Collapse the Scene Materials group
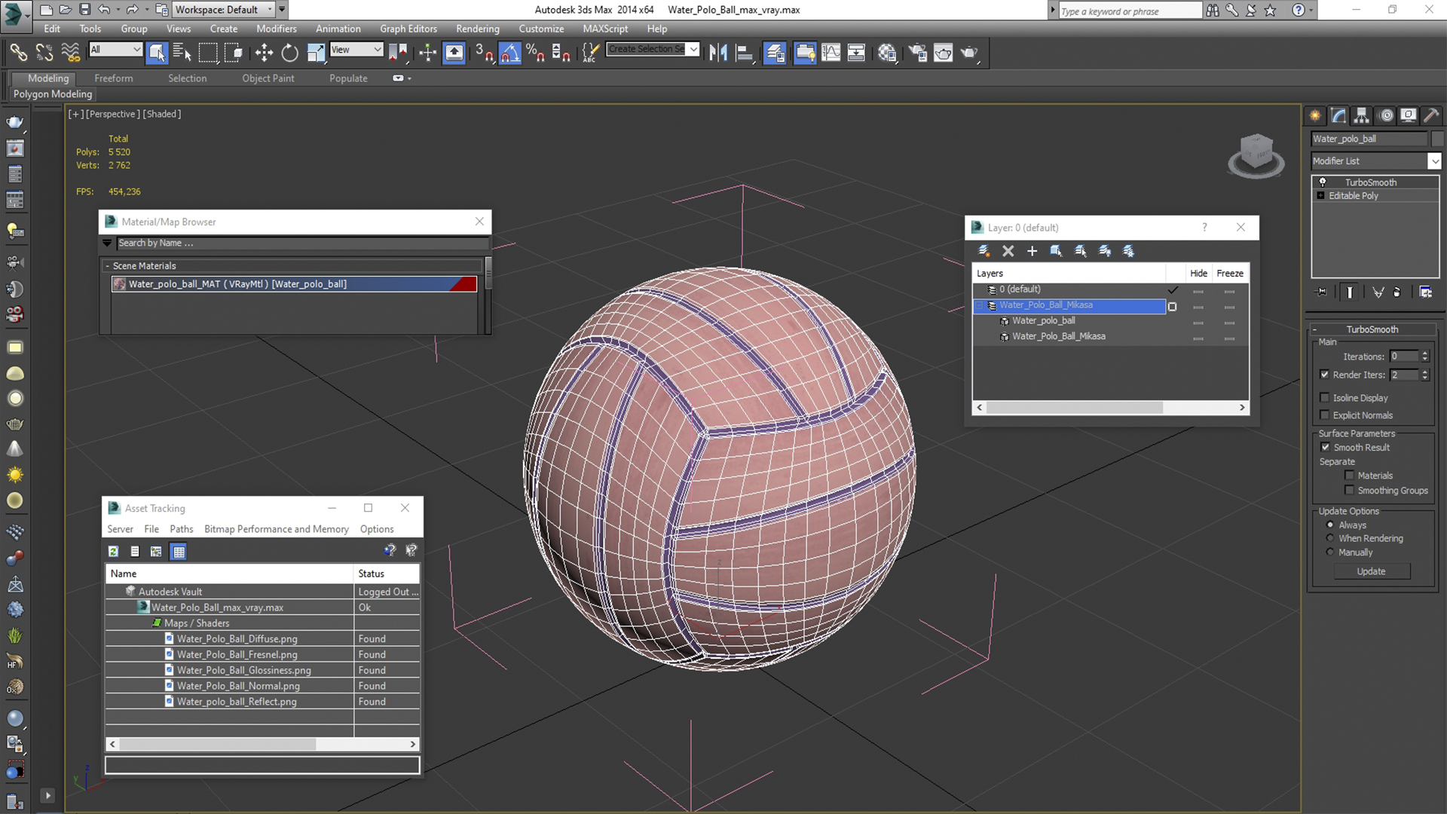This screenshot has width=1447, height=814. pos(108,266)
